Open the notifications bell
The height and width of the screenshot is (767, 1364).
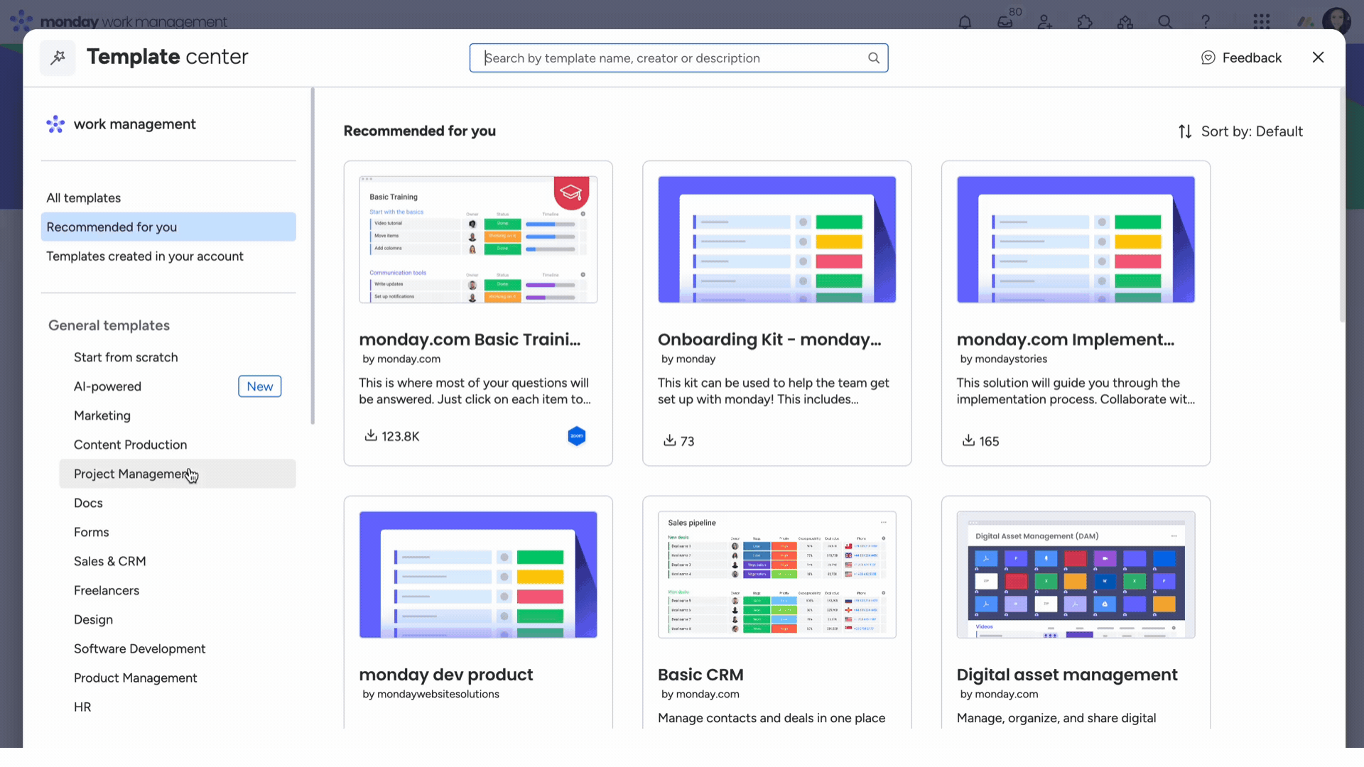click(965, 22)
